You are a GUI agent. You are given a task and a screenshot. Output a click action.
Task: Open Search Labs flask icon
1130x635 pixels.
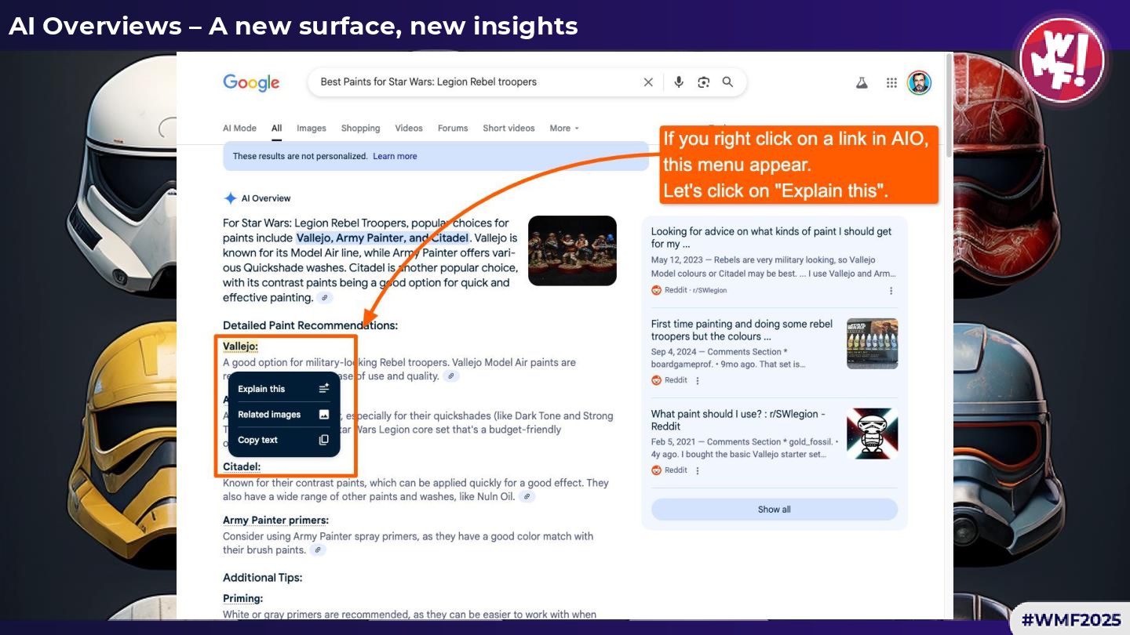pyautogui.click(x=862, y=82)
